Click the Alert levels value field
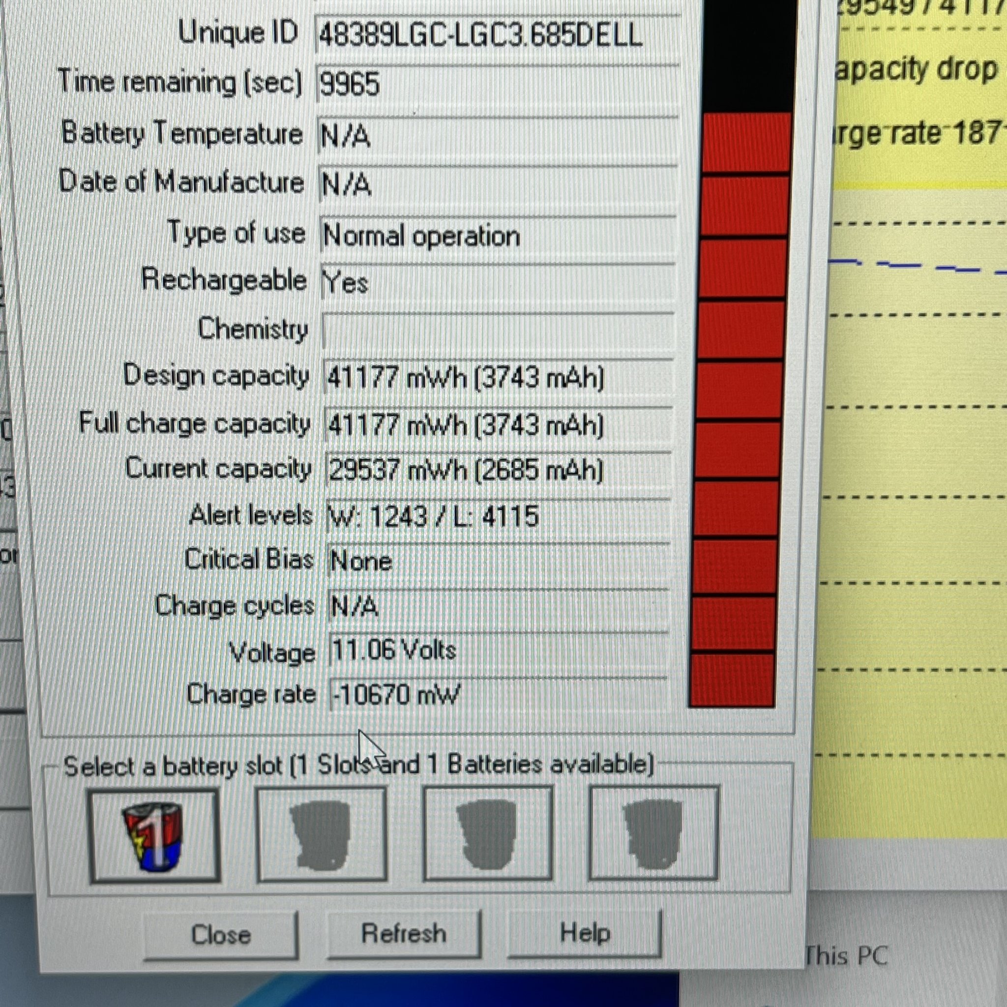This screenshot has width=1007, height=1007. click(x=497, y=516)
